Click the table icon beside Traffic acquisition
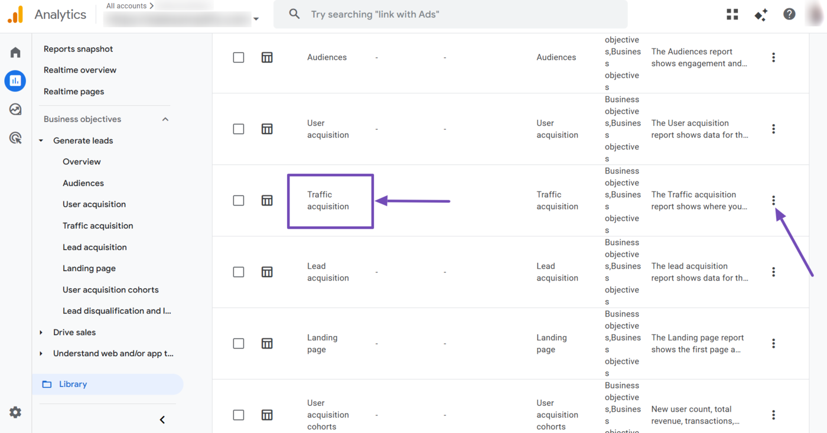Image resolution: width=827 pixels, height=433 pixels. (267, 200)
